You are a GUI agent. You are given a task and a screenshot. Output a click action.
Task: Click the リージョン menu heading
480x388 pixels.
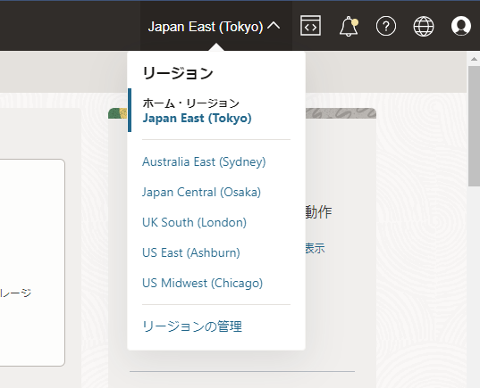click(178, 73)
